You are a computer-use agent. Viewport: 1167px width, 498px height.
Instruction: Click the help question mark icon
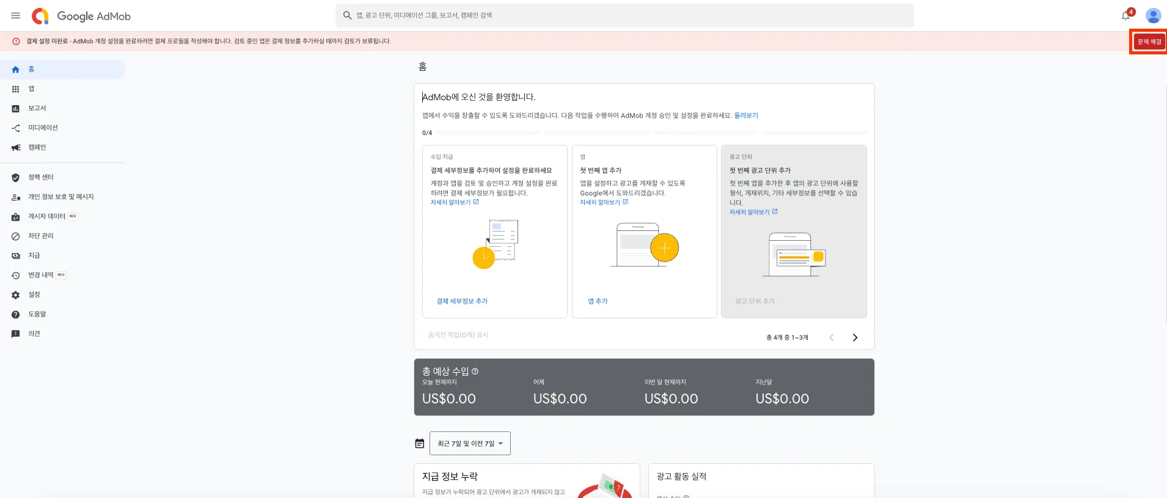(x=16, y=315)
